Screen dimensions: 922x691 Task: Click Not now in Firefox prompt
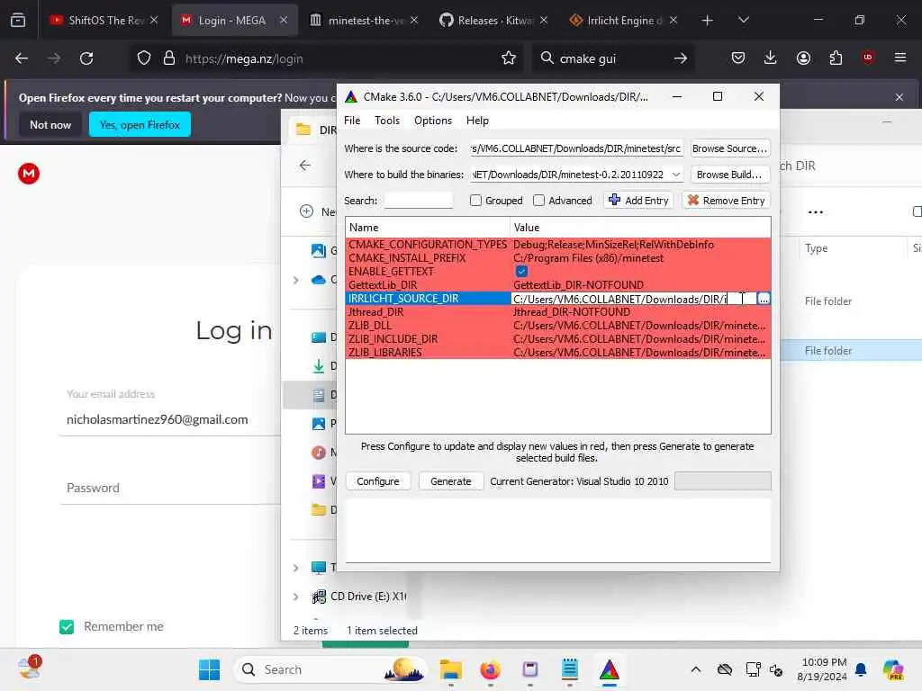click(50, 124)
